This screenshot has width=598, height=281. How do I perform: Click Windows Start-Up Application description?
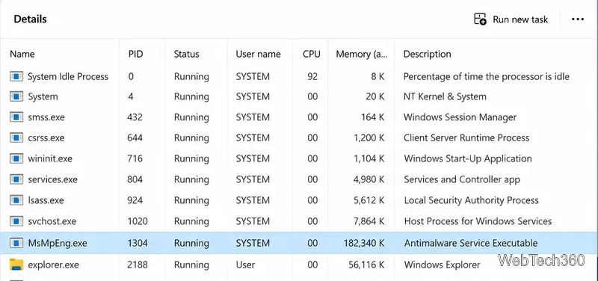(468, 158)
